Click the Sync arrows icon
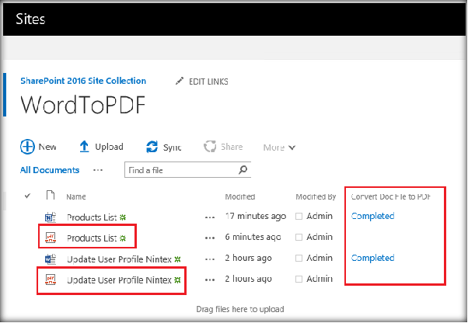 click(152, 147)
